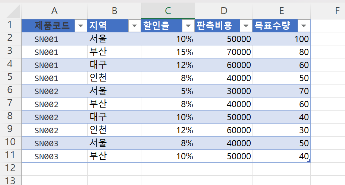Click the 판촉비용 header cell text

coord(214,25)
